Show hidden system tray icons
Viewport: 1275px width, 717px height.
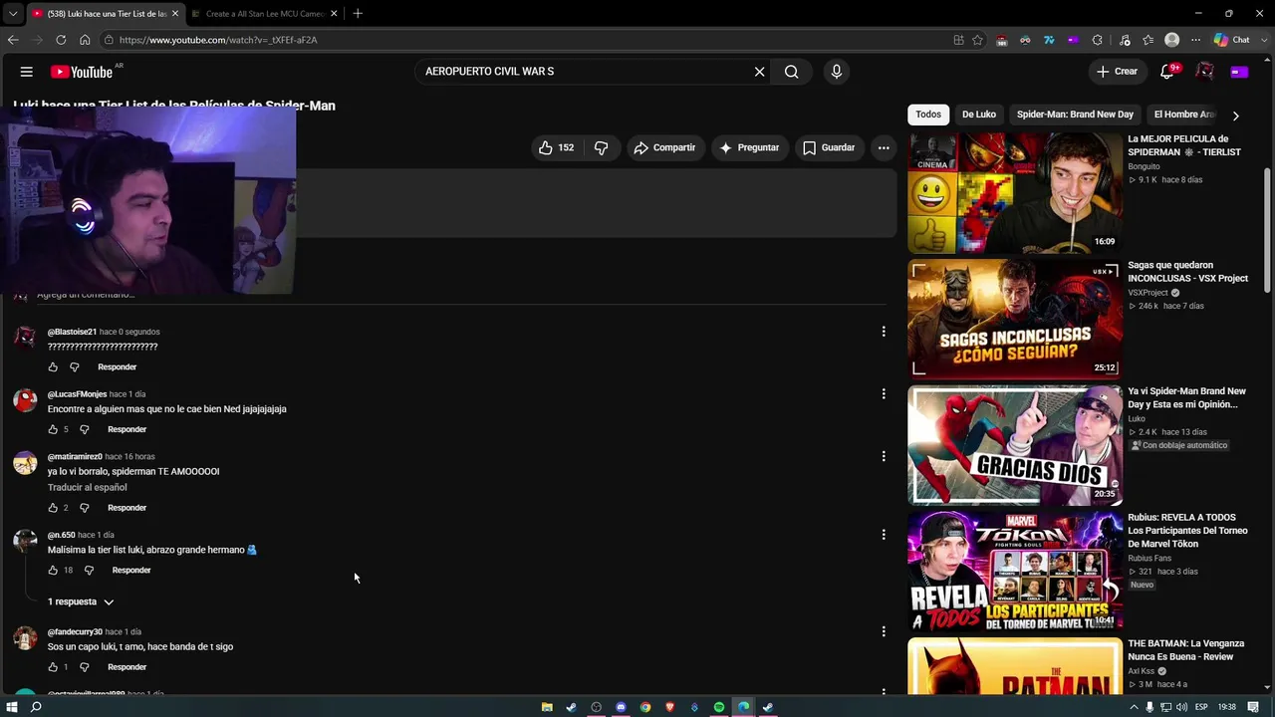[x=1133, y=707]
